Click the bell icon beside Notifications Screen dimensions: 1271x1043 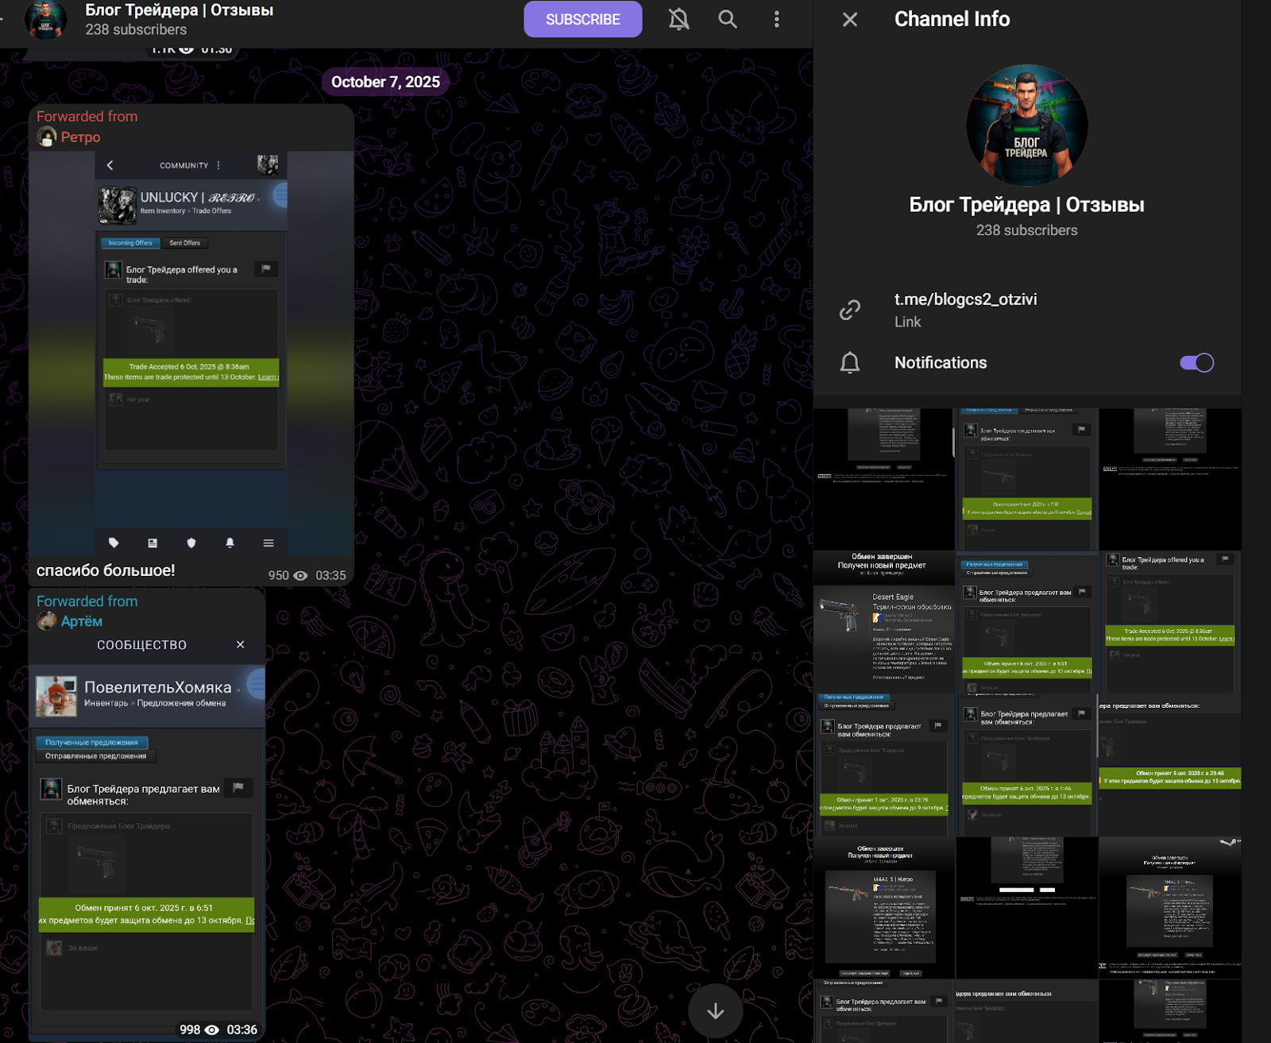point(849,363)
